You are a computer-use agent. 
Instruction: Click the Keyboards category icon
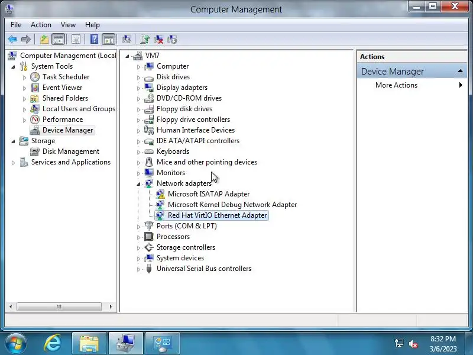point(149,151)
